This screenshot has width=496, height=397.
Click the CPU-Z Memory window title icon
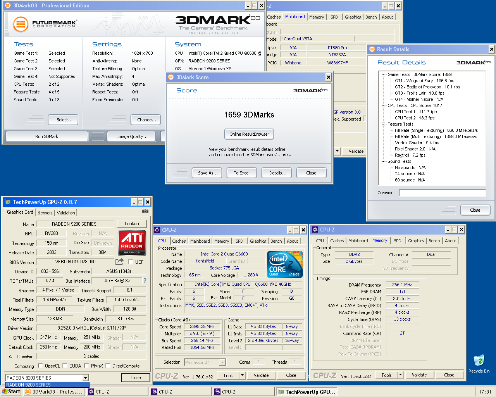(x=315, y=230)
